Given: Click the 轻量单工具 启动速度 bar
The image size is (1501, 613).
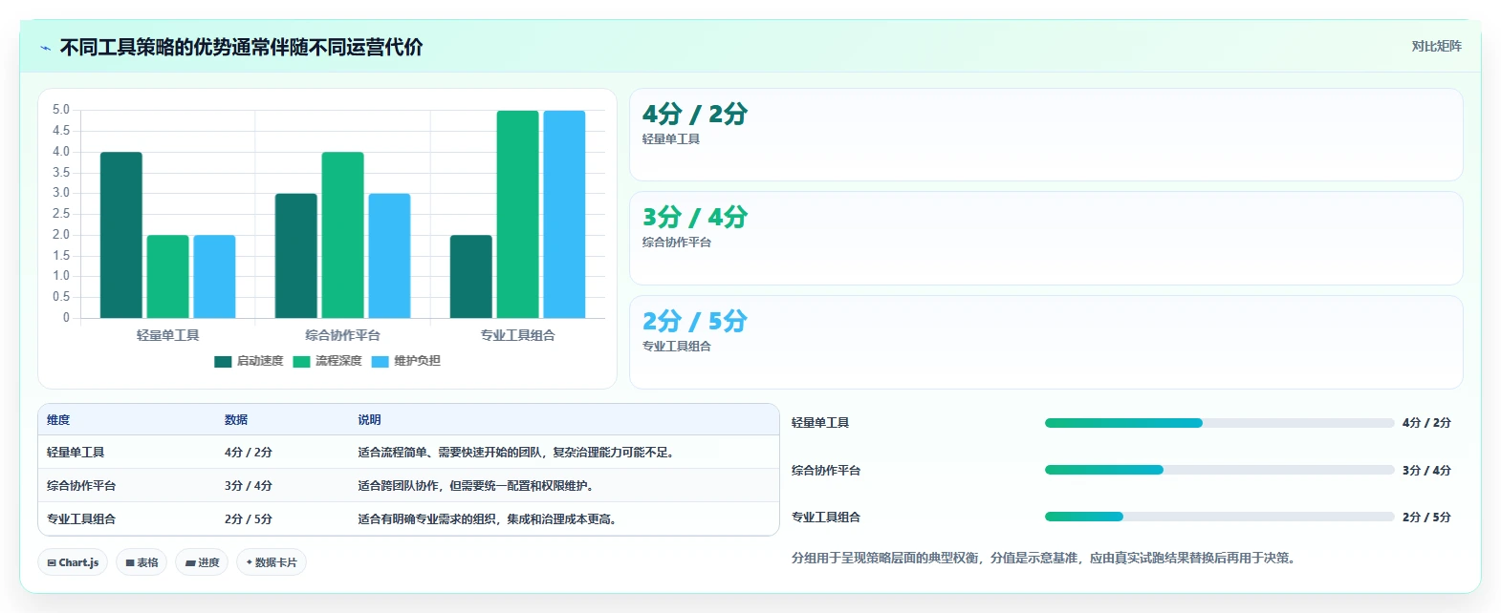Looking at the screenshot, I should [x=121, y=235].
